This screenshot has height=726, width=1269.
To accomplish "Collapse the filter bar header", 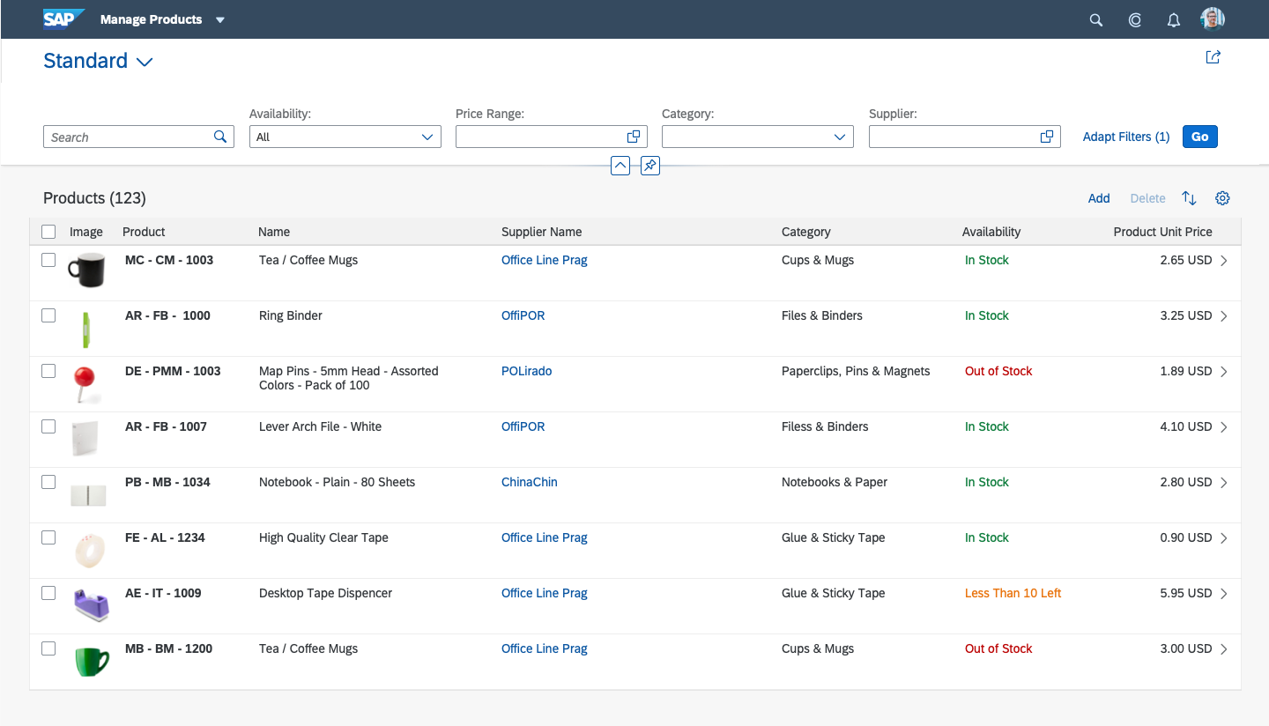I will [x=620, y=165].
